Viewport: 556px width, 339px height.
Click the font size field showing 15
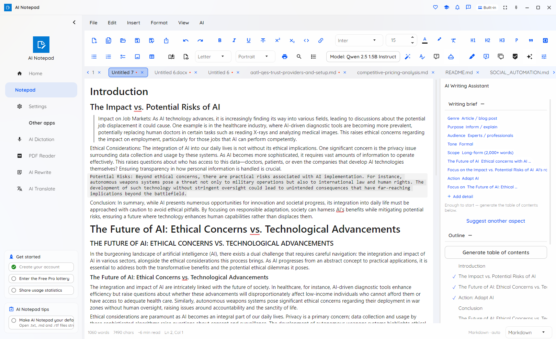pos(397,40)
